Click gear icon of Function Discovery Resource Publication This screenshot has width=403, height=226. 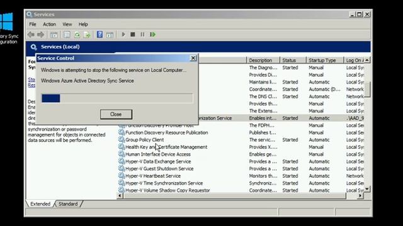coord(122,132)
